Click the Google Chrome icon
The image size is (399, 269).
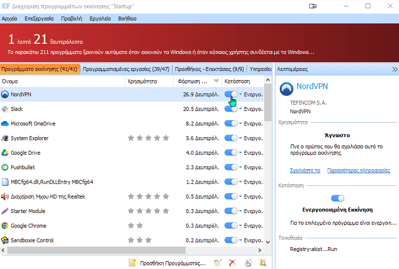(5, 226)
